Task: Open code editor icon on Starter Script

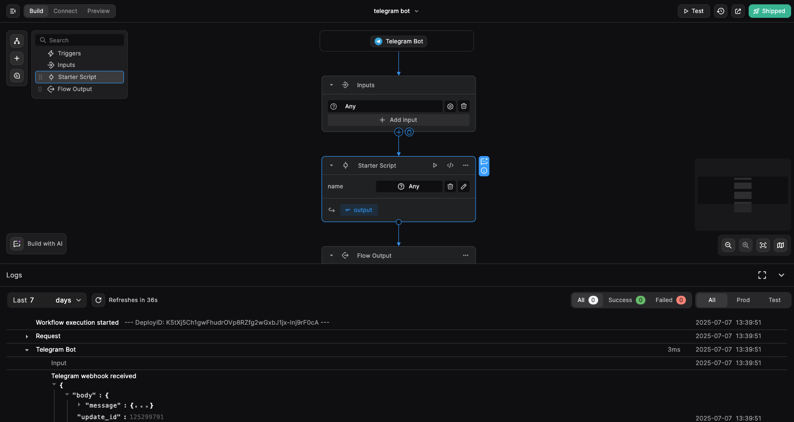Action: pos(450,165)
